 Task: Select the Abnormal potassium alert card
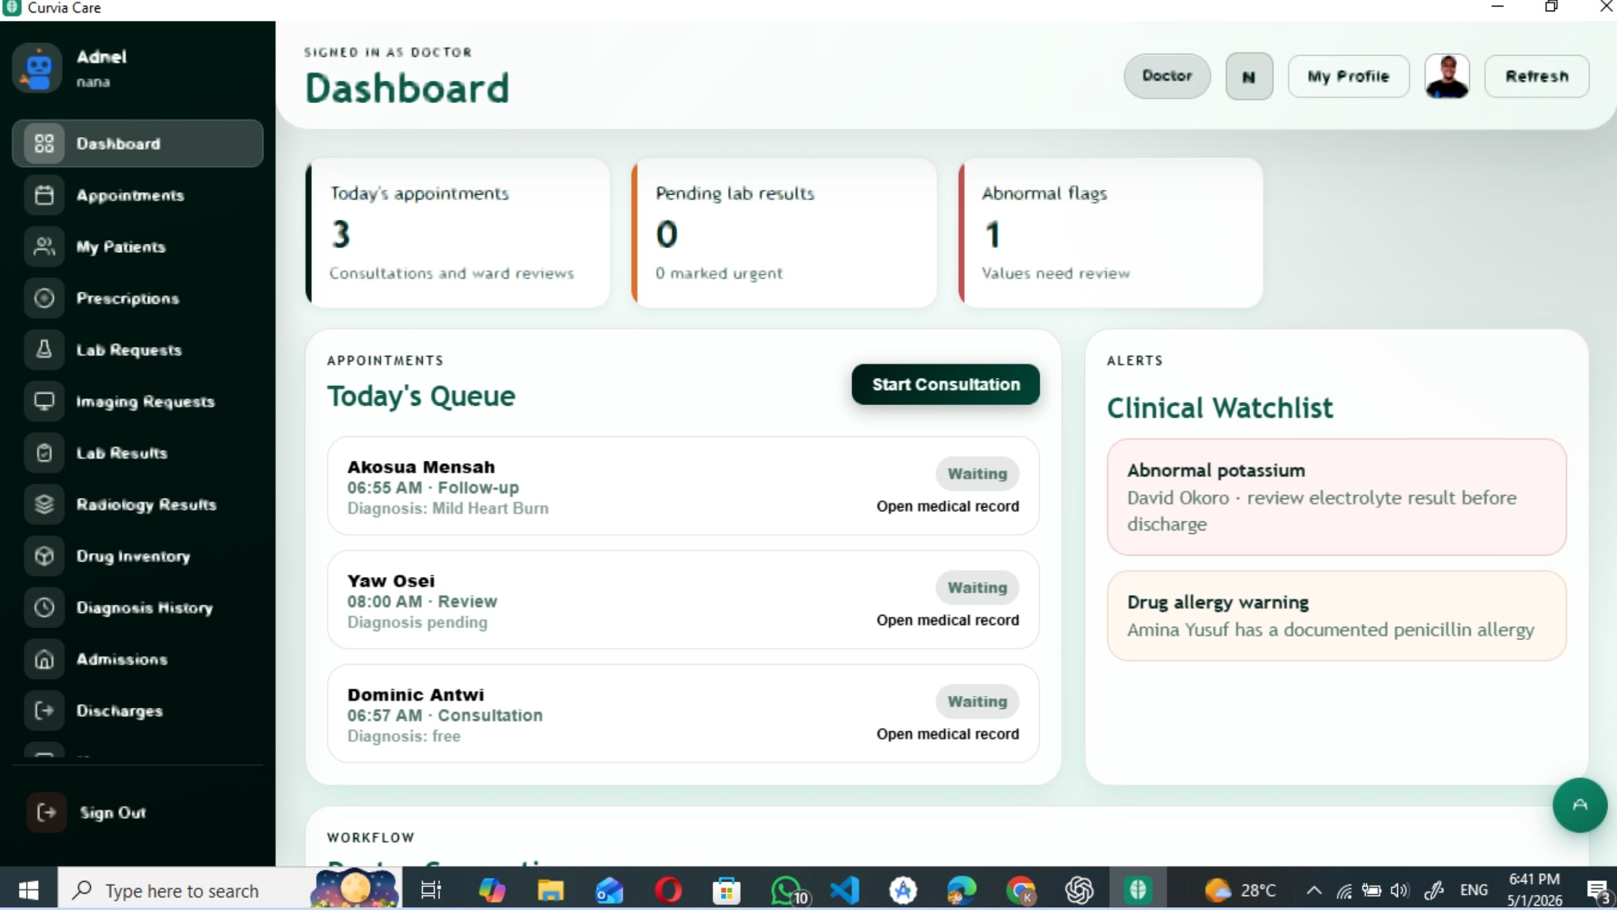[x=1337, y=497]
